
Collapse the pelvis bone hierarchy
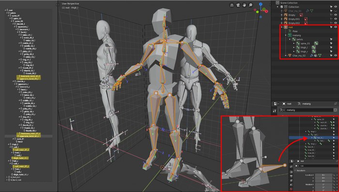coord(290,40)
